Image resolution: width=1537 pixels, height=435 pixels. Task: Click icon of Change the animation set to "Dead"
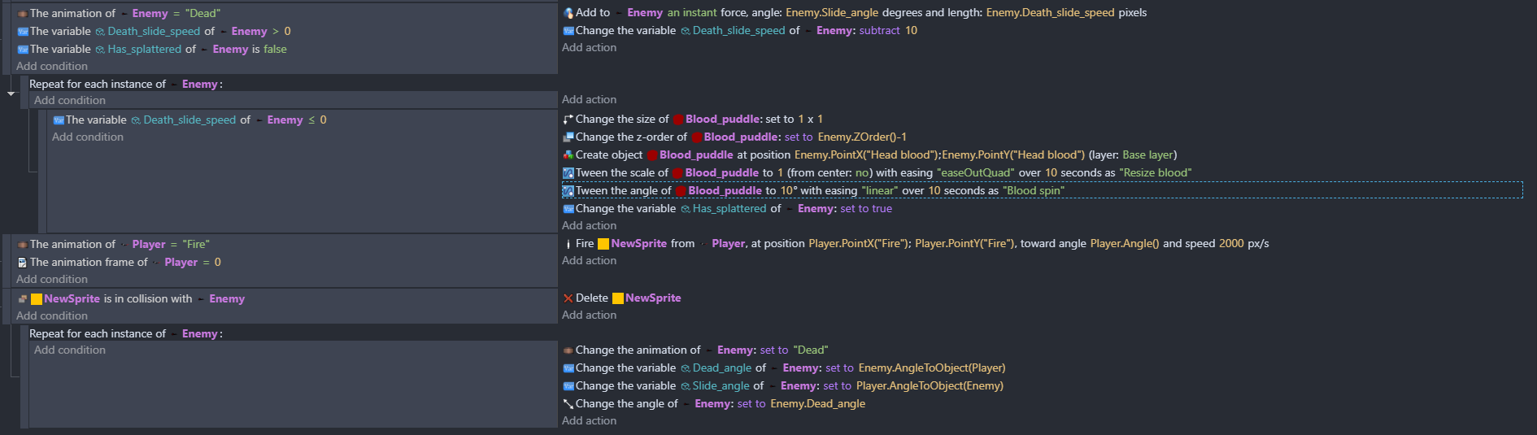click(x=568, y=350)
